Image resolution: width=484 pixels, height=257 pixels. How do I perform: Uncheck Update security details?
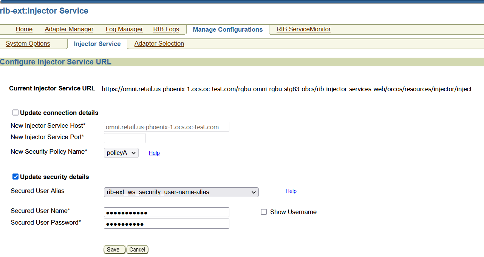point(15,176)
